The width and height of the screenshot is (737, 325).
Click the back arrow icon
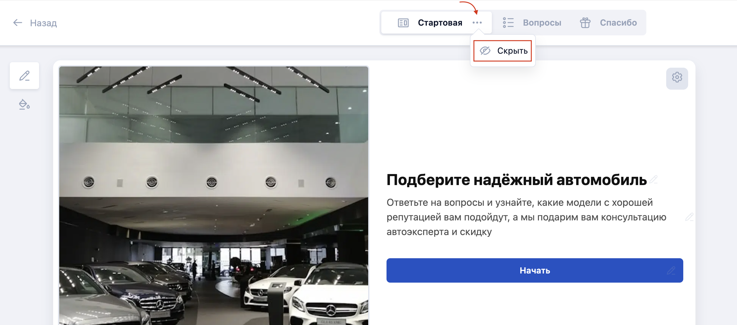point(18,23)
